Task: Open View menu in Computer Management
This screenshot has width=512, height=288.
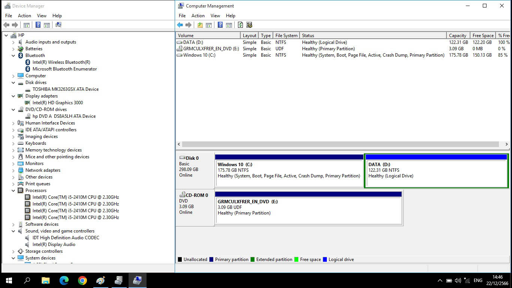Action: click(x=215, y=16)
